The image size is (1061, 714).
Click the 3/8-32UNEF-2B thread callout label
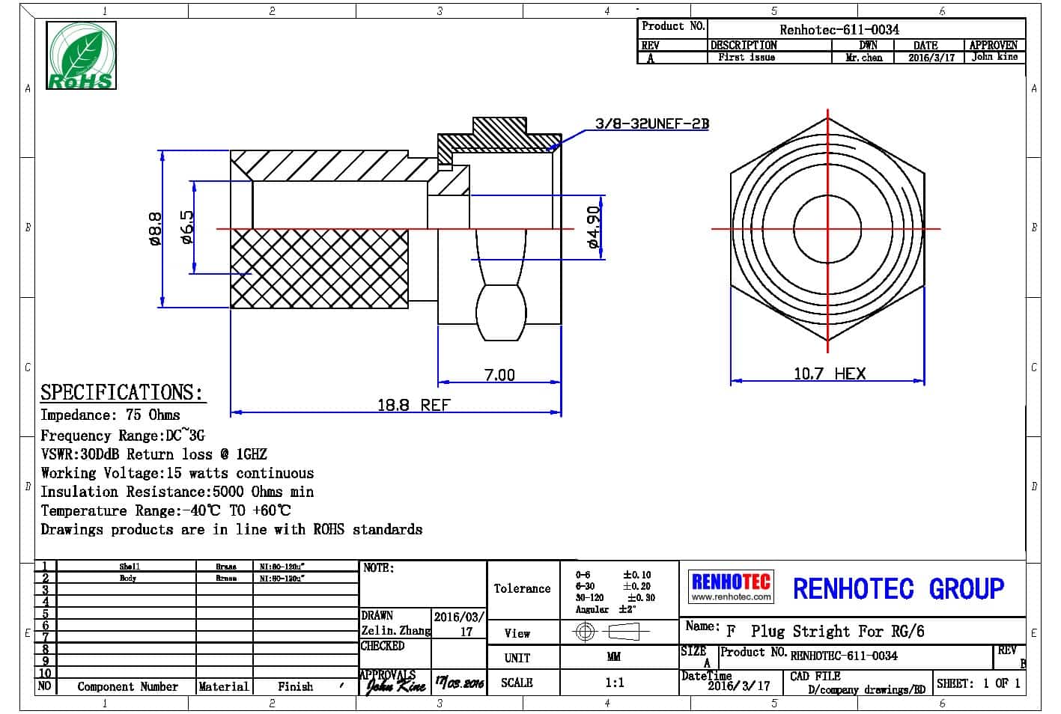pyautogui.click(x=651, y=123)
